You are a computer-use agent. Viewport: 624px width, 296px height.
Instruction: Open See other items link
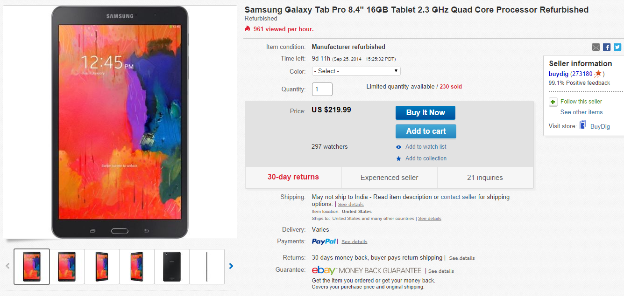tap(581, 112)
